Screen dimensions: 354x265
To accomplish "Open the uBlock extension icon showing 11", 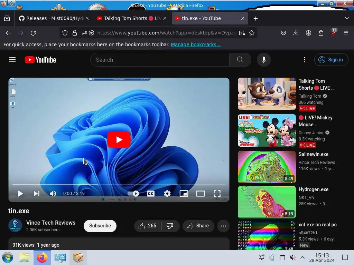I will [334, 32].
